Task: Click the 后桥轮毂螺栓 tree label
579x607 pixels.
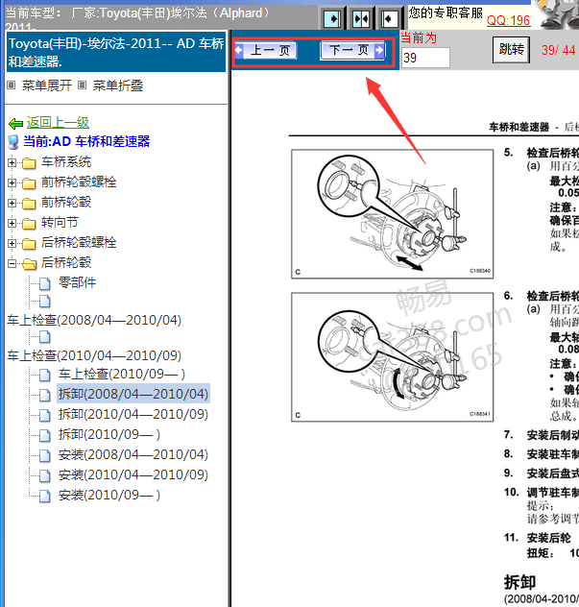Action: (79, 242)
